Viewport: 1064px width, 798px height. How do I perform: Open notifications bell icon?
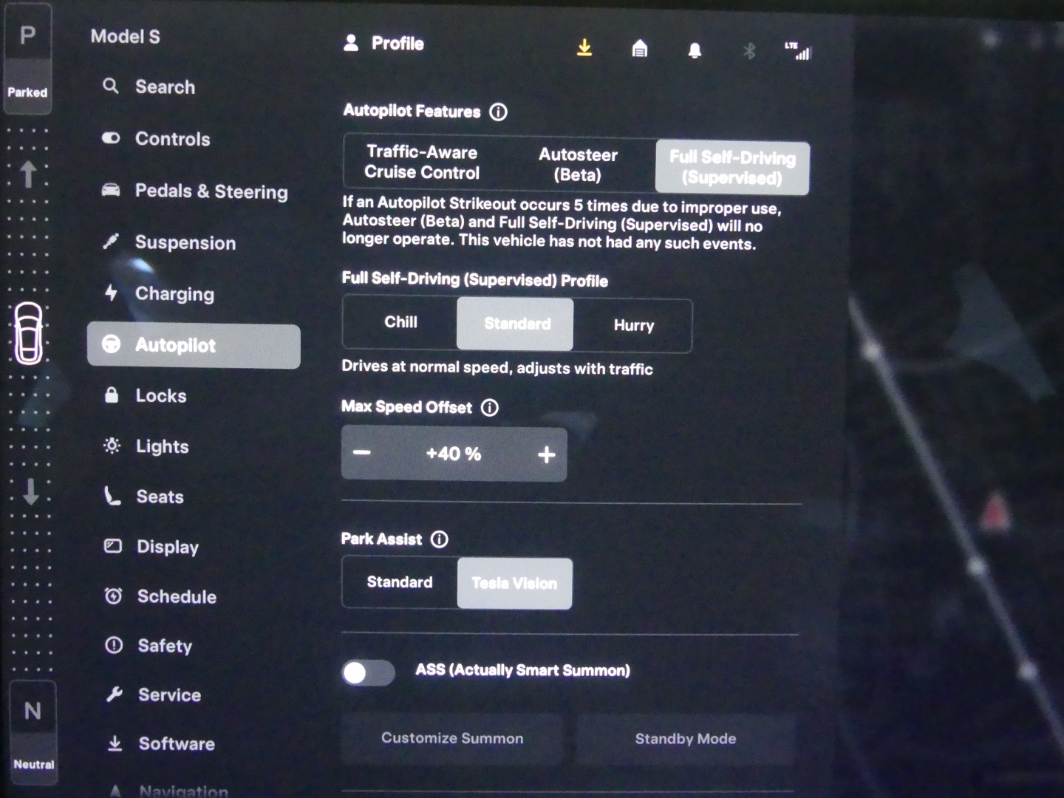(695, 50)
